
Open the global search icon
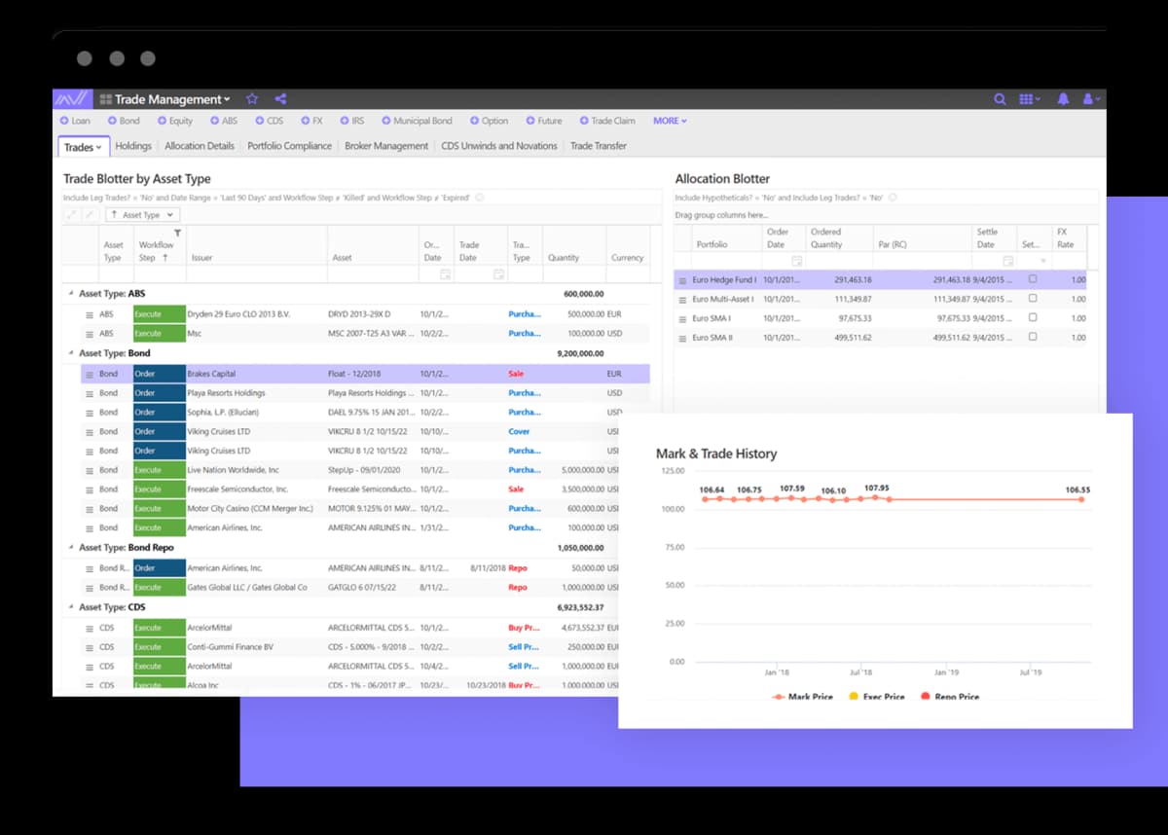tap(1001, 98)
